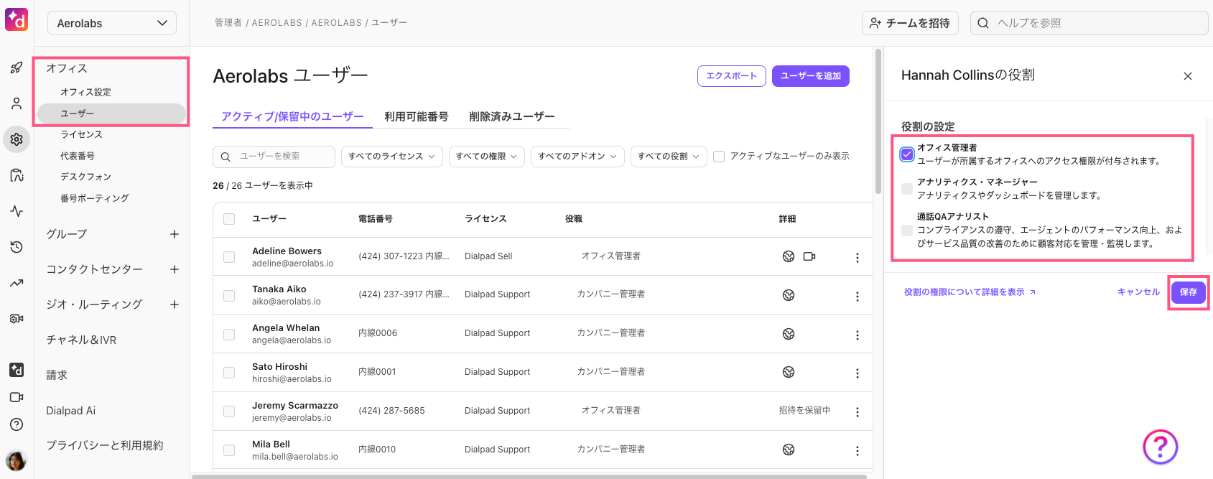This screenshot has width=1213, height=479.
Task: Click the details globe icon for Sato Hiroshi
Action: click(789, 372)
